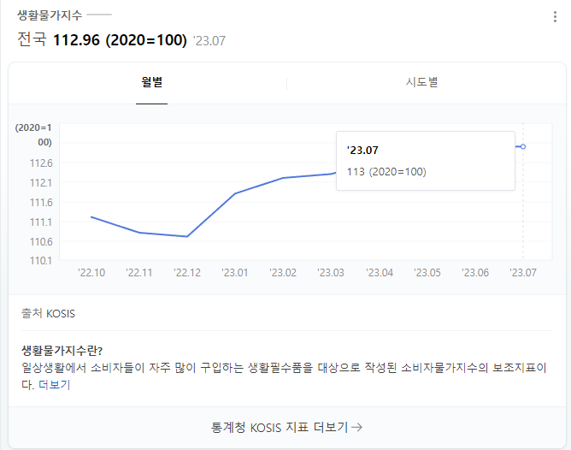This screenshot has height=450, width=571.
Task: Click x-axis label '22.12
Action: (187, 273)
